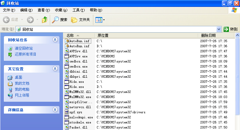240x130 pixels.
Task: Toggle the Folders (文件夹) pane button
Action: click(x=80, y=20)
